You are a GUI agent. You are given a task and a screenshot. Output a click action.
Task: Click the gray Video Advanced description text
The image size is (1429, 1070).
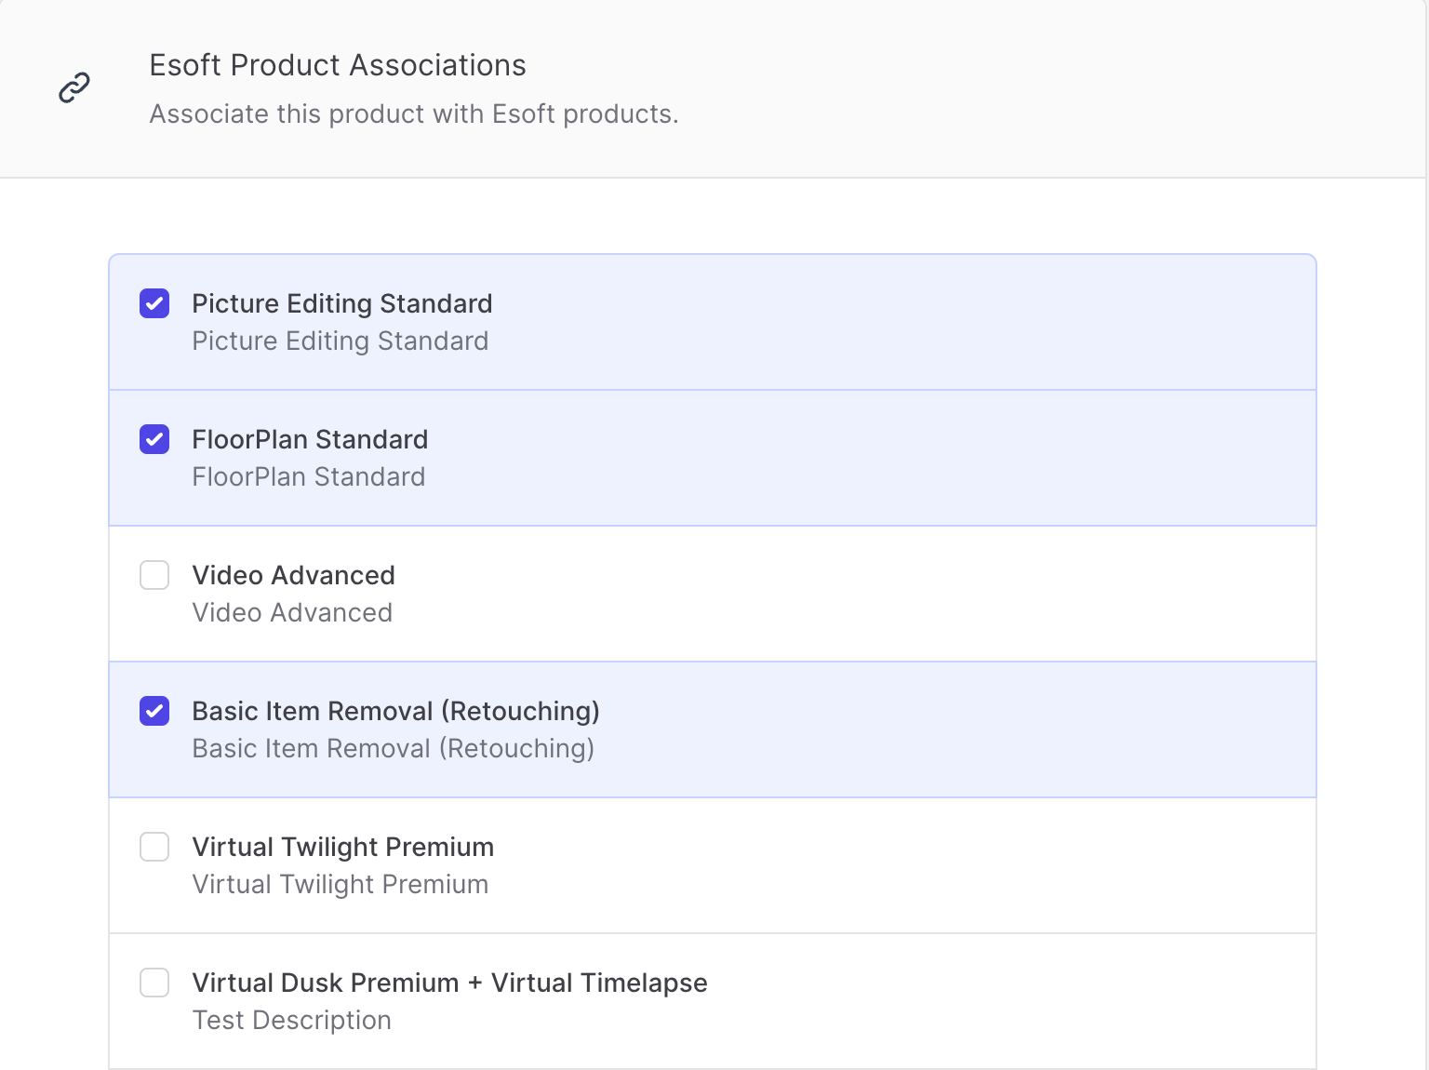(292, 612)
